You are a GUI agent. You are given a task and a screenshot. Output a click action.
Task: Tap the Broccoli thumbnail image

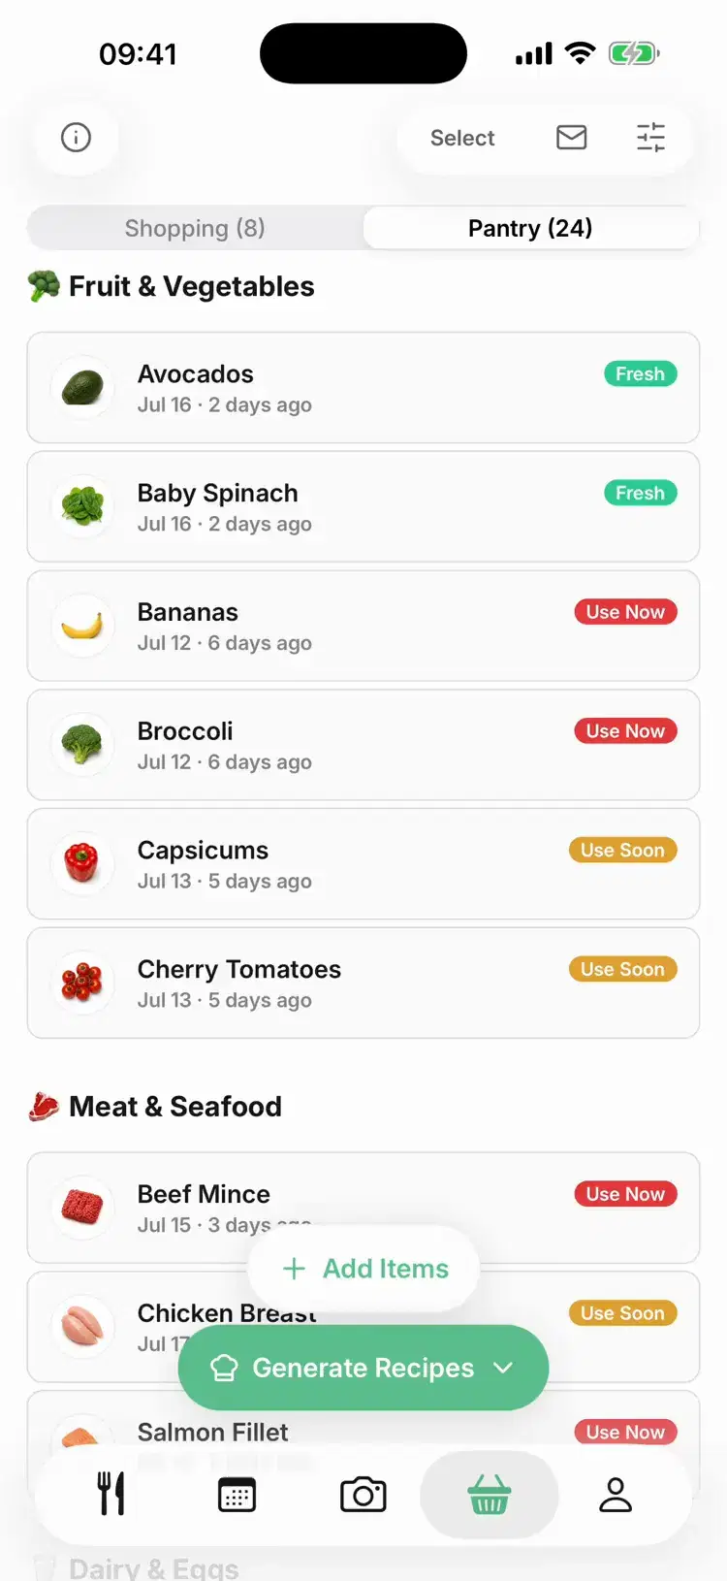pyautogui.click(x=82, y=745)
